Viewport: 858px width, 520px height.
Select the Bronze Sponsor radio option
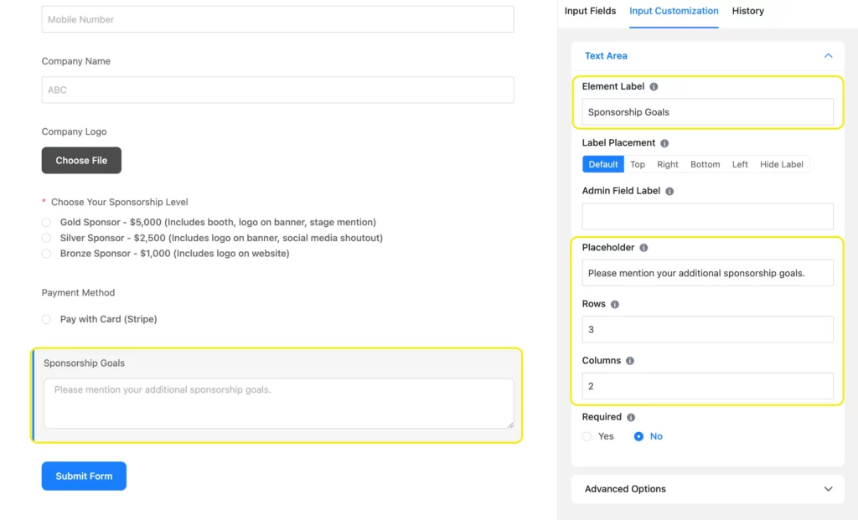pos(47,254)
